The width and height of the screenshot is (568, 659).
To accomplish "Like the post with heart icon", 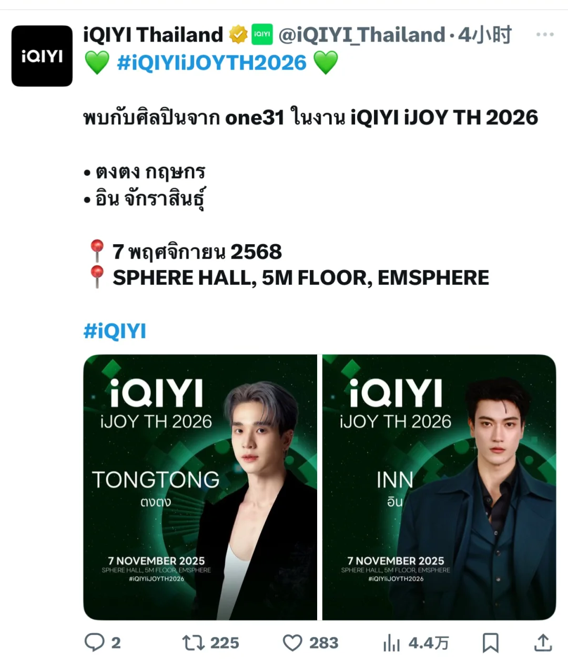I will coord(292,643).
